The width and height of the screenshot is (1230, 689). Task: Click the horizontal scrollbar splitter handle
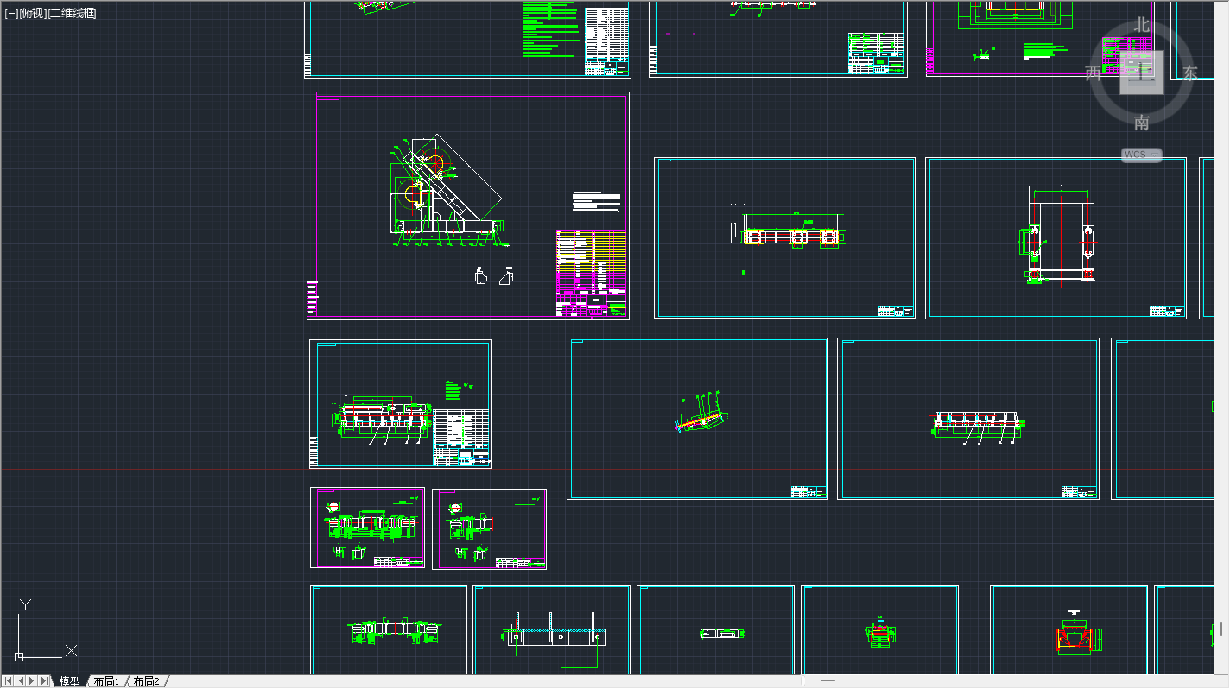803,681
